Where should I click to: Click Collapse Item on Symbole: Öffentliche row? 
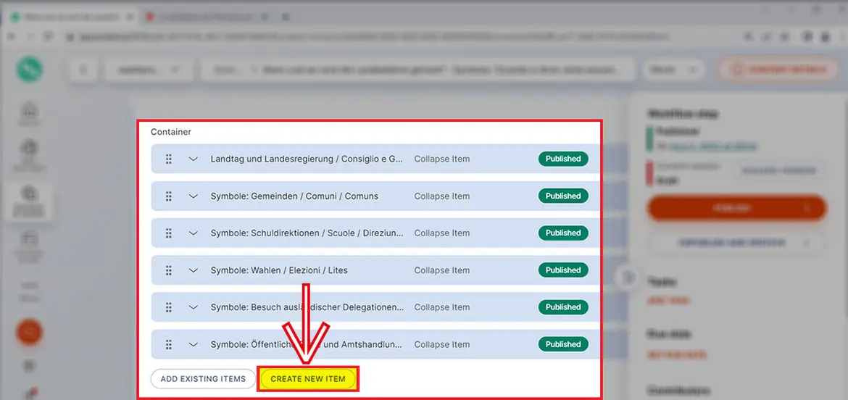click(441, 345)
